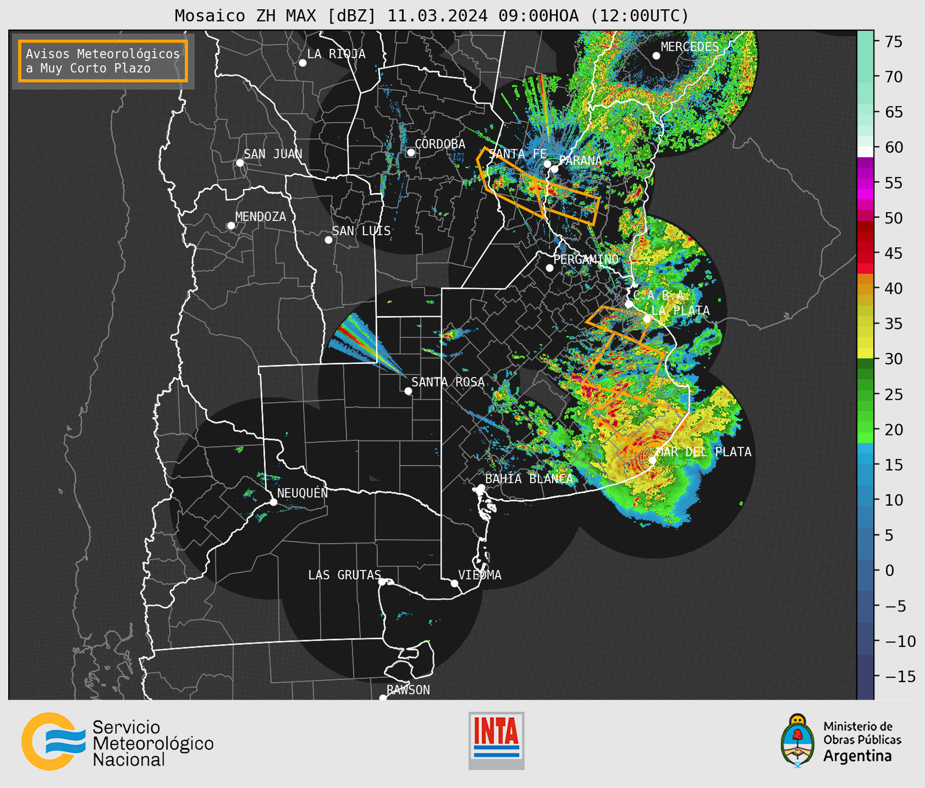This screenshot has width=925, height=788.
Task: Click the CÓRDOBA city marker dot
Action: tap(411, 152)
